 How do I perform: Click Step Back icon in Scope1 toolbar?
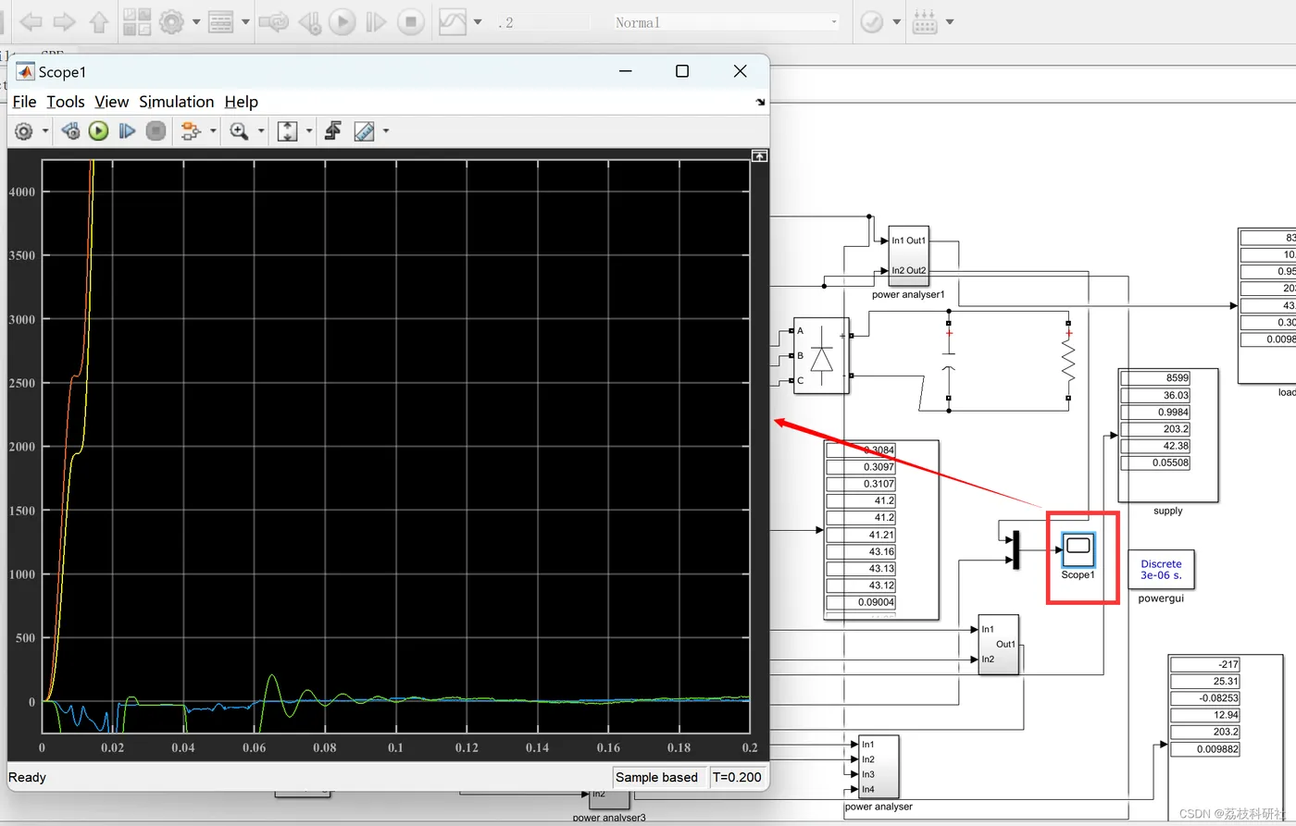(x=70, y=131)
